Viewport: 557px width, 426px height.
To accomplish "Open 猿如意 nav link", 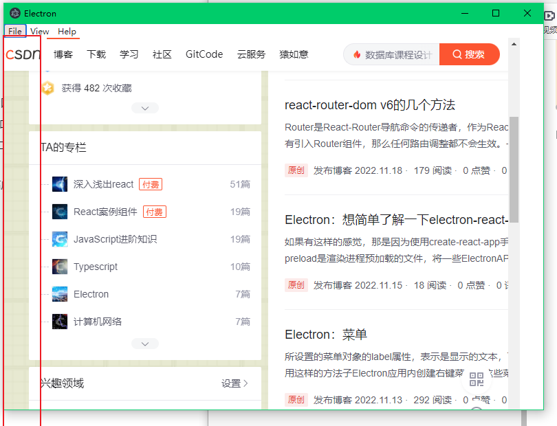I will point(294,54).
